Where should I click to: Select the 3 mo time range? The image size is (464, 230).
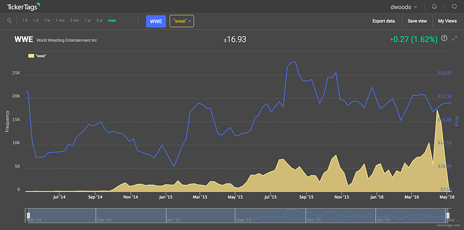[x=74, y=21]
